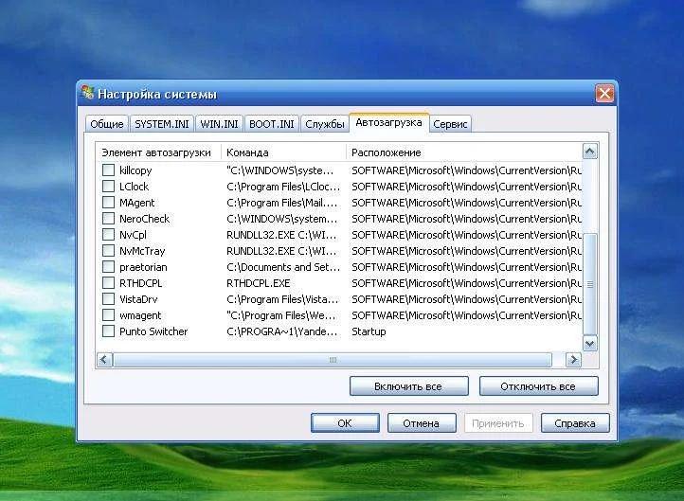Click the NeroCheck C:\WINDOWS\system... command
684x501 pixels.
tap(281, 219)
